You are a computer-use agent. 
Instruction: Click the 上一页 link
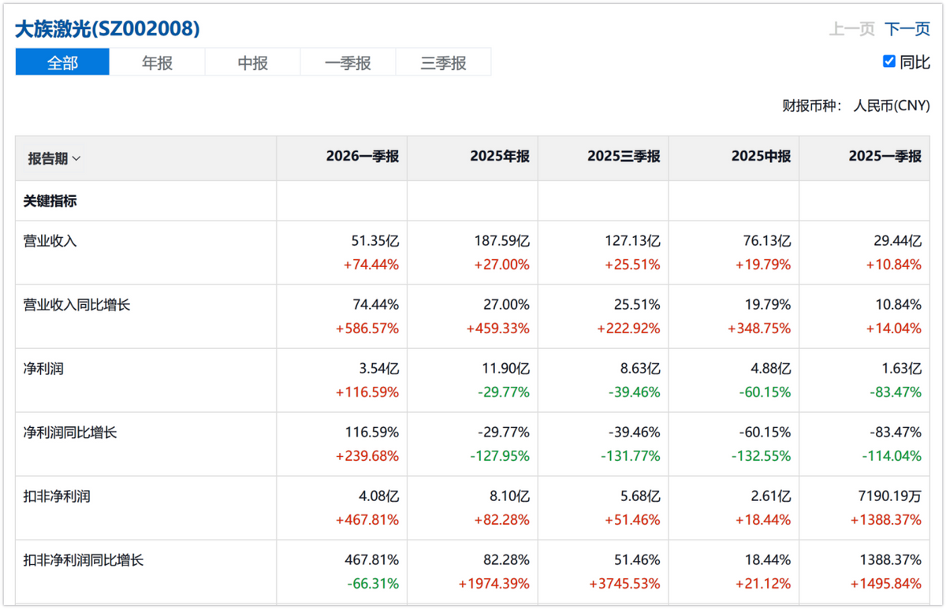click(x=852, y=29)
